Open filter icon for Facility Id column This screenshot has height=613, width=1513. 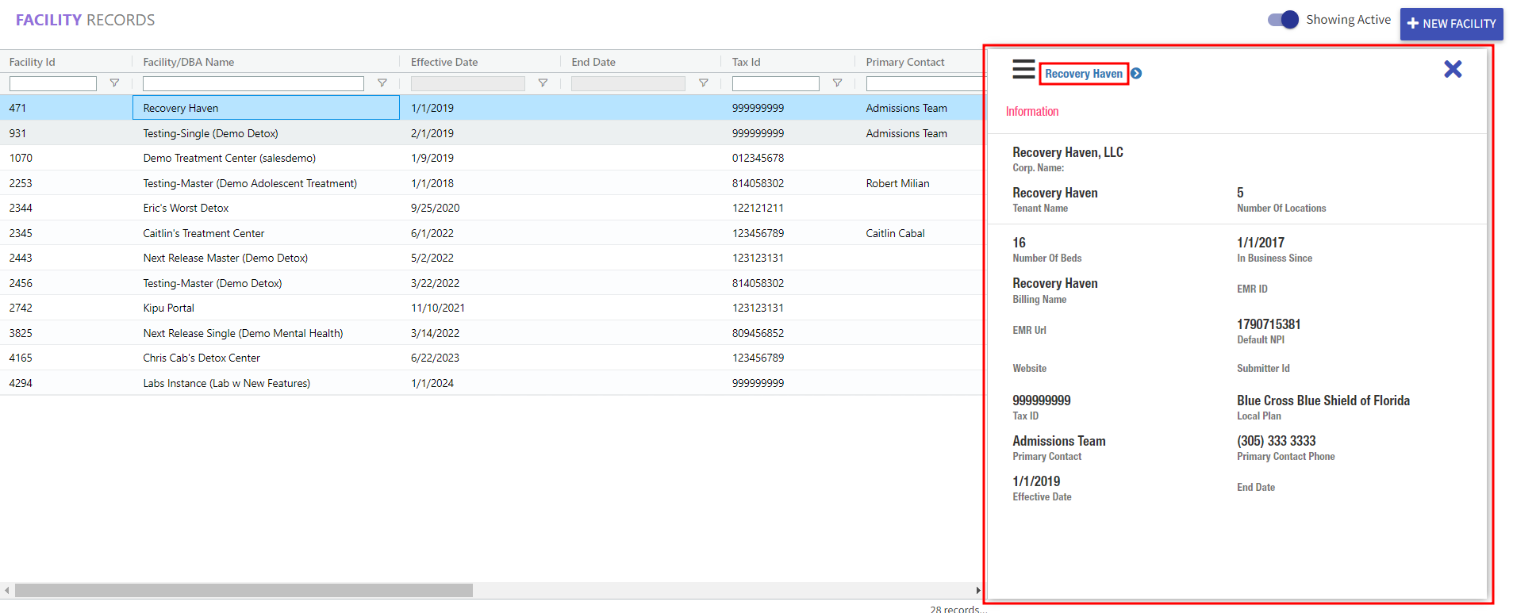point(114,83)
